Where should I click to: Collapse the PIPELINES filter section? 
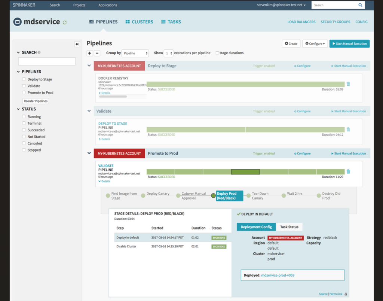pos(18,72)
